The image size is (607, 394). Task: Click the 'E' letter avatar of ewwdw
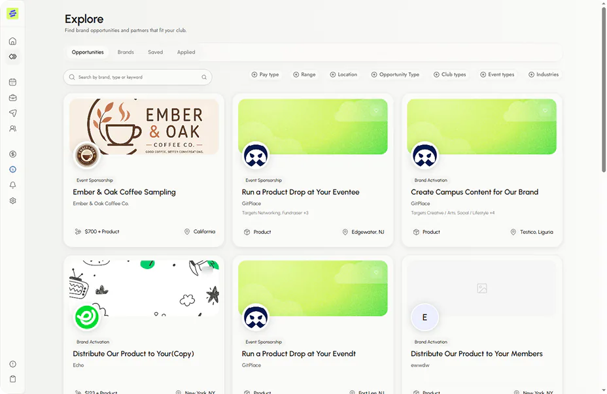coord(425,317)
